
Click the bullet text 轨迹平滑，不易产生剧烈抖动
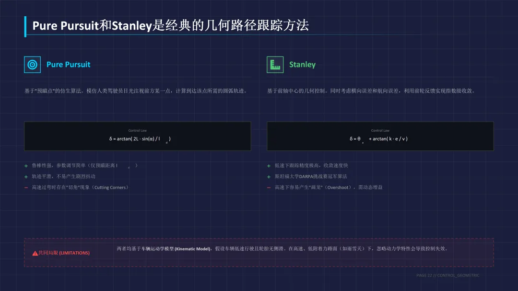63,176
